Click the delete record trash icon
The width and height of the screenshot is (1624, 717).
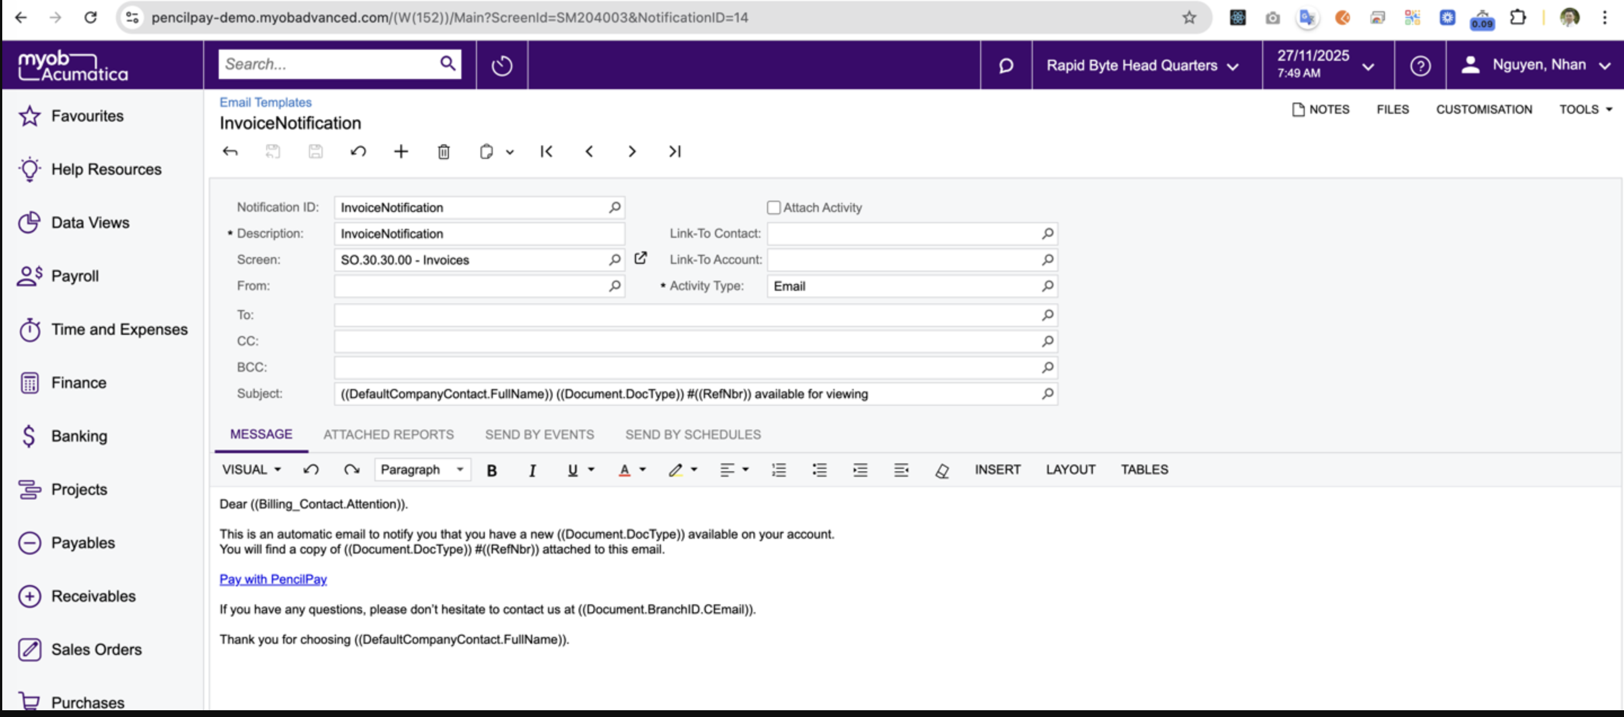[443, 152]
